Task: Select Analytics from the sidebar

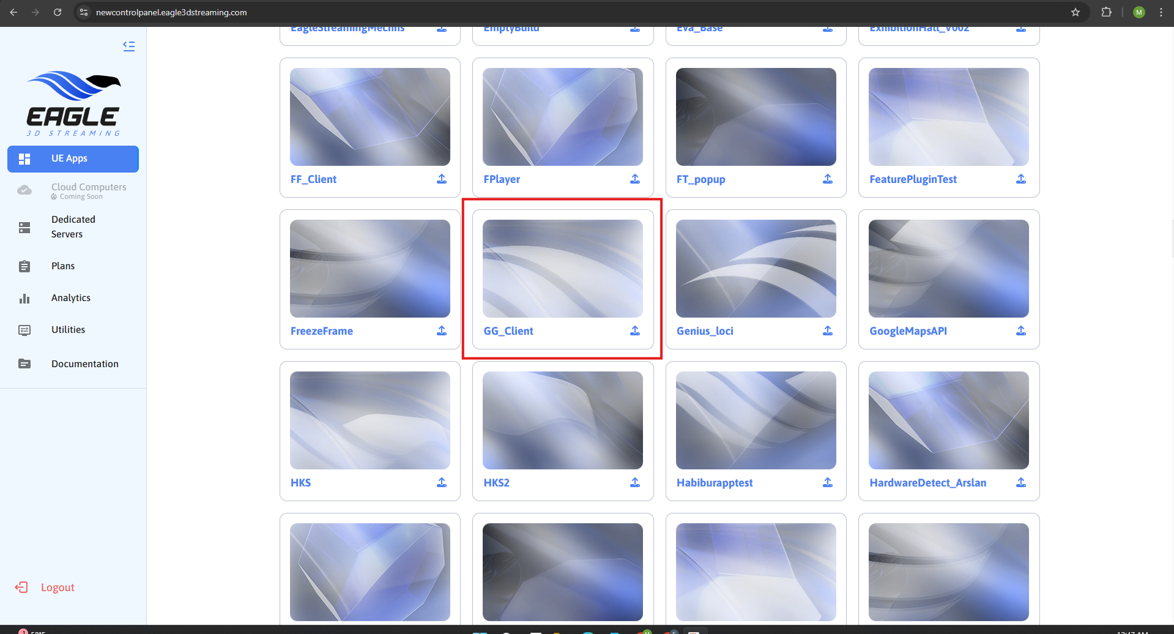Action: tap(70, 298)
